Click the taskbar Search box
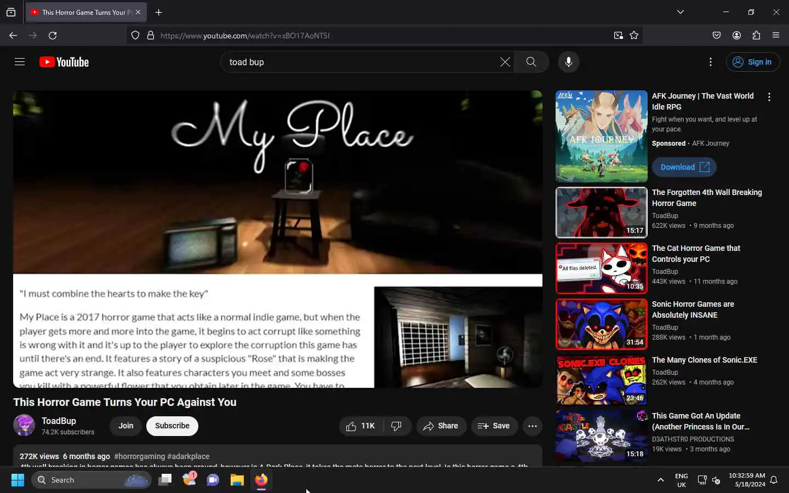Image resolution: width=789 pixels, height=493 pixels. pyautogui.click(x=92, y=480)
